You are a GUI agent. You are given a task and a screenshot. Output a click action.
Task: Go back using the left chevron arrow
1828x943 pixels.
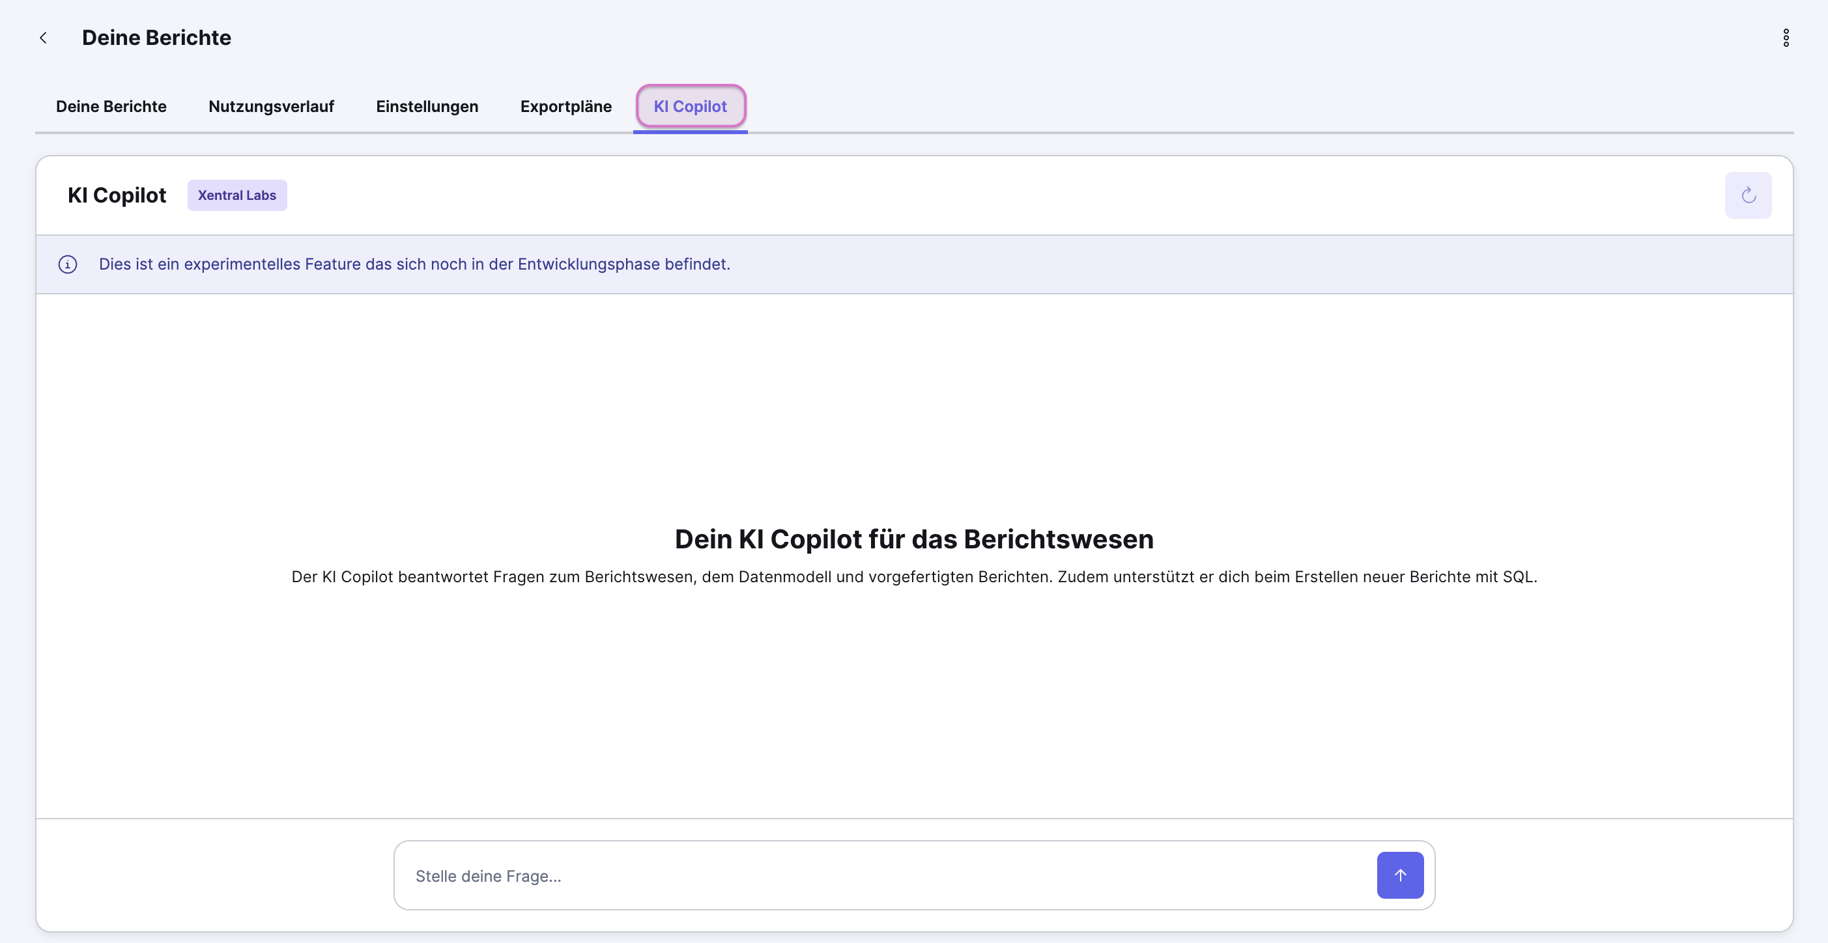(43, 38)
